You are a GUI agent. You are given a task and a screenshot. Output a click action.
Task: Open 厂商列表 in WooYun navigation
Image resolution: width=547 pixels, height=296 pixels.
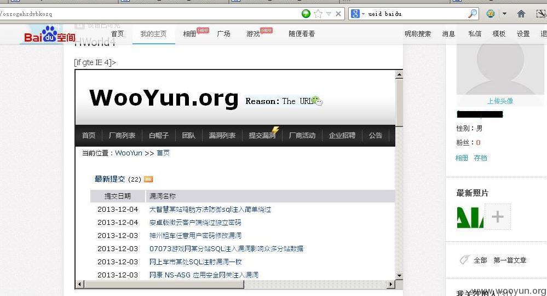(122, 135)
